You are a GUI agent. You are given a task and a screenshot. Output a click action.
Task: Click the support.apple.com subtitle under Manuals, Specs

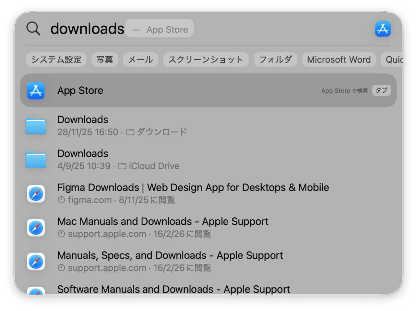point(134,268)
